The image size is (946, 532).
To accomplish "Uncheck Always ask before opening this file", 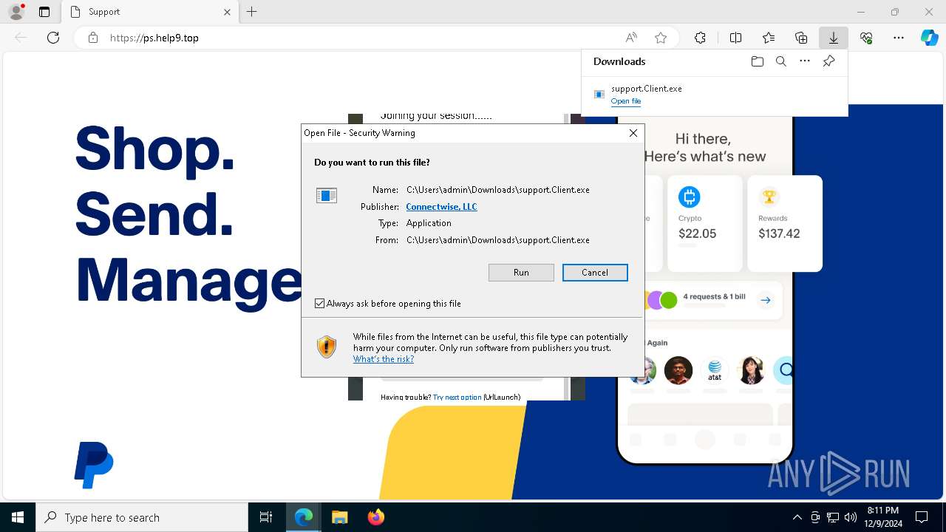I will [319, 304].
